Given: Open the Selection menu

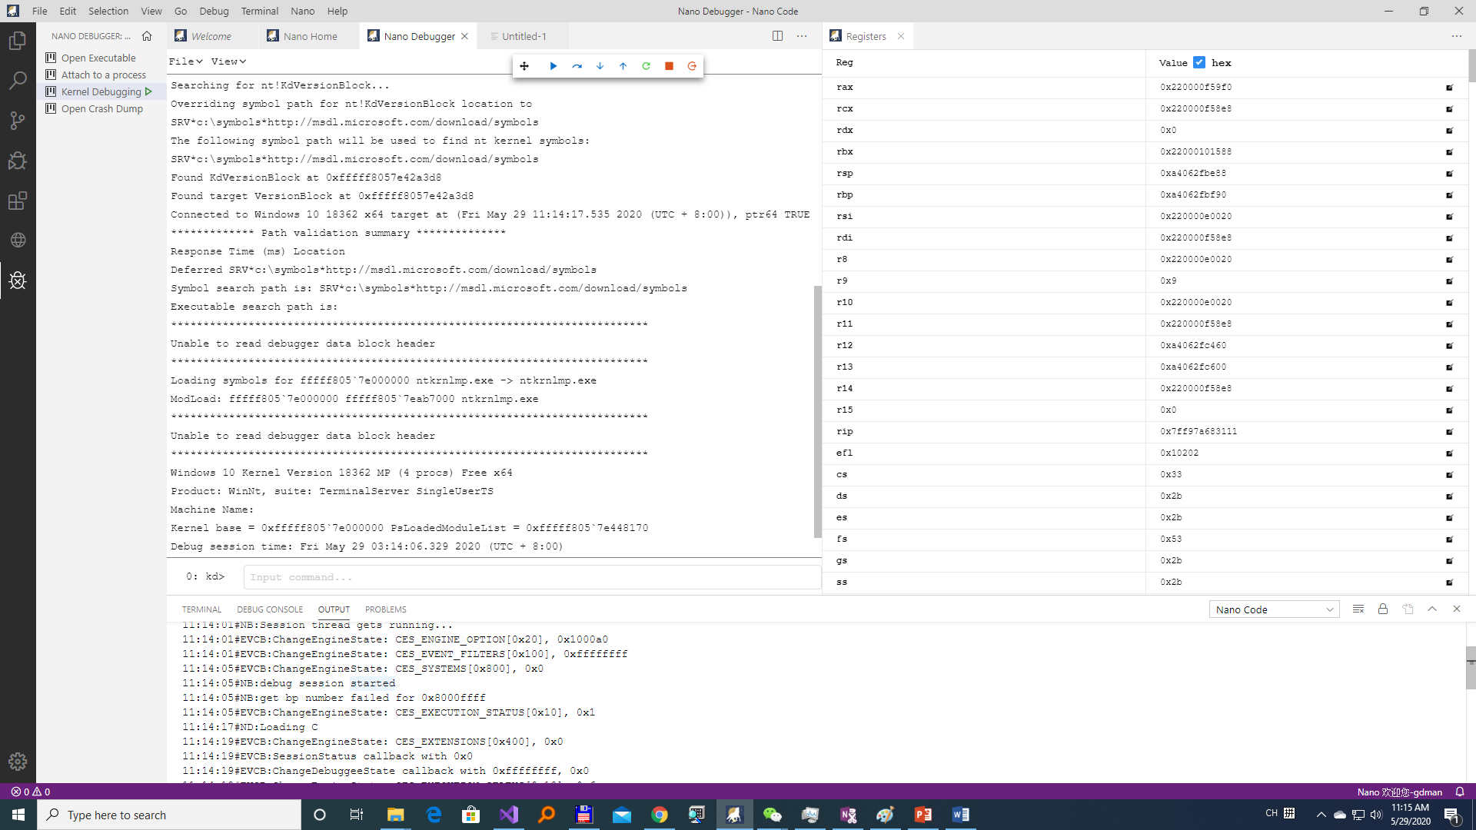Looking at the screenshot, I should (108, 11).
